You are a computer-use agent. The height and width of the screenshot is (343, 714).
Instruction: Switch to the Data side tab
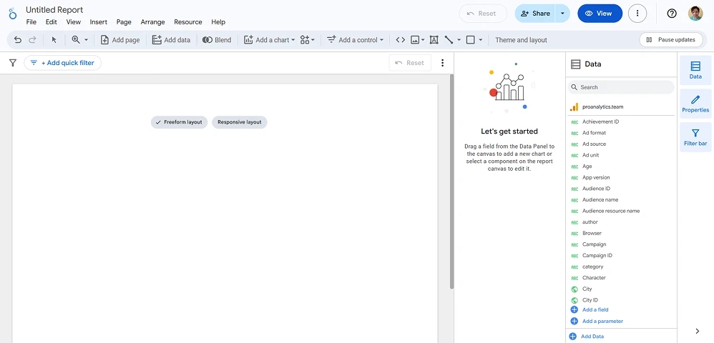[695, 71]
